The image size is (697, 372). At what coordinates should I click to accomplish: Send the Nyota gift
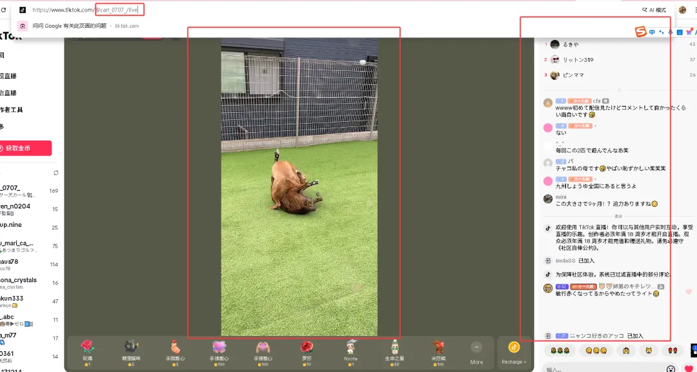(x=350, y=353)
